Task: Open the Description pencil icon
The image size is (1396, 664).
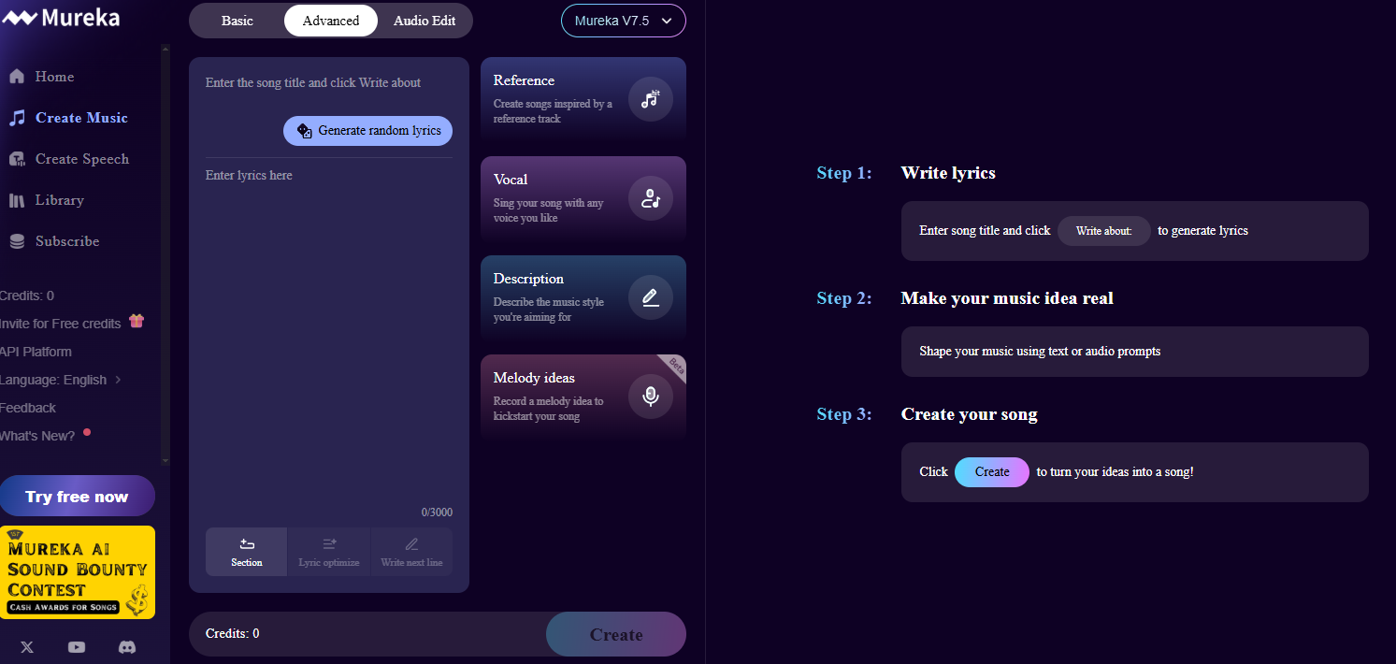Action: (x=651, y=297)
